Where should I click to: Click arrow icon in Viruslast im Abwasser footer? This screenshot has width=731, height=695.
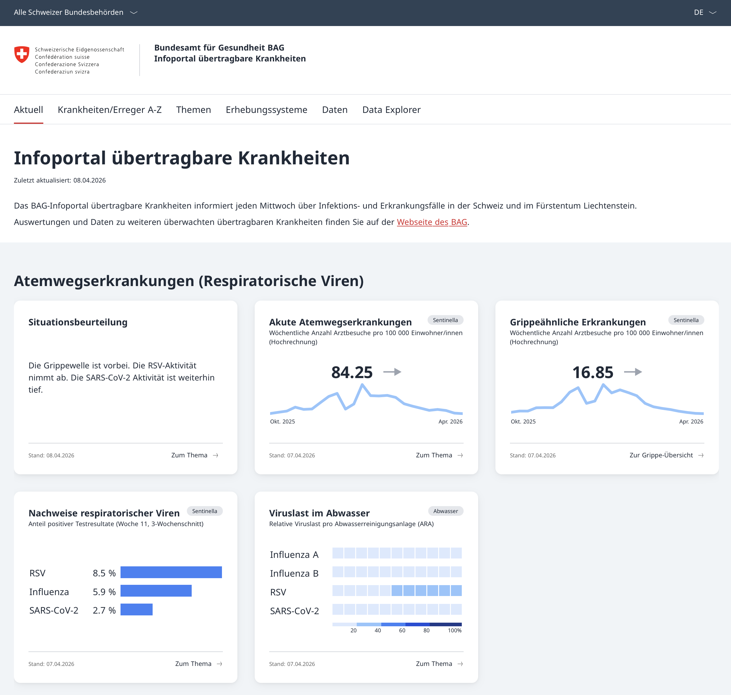pyautogui.click(x=460, y=664)
